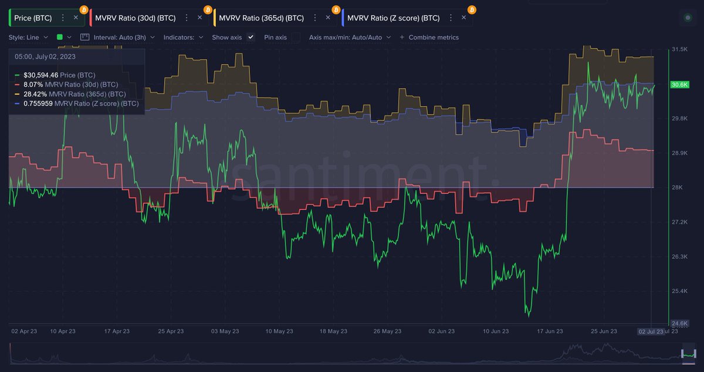
Task: Open the green line color picker
Action: (64, 37)
